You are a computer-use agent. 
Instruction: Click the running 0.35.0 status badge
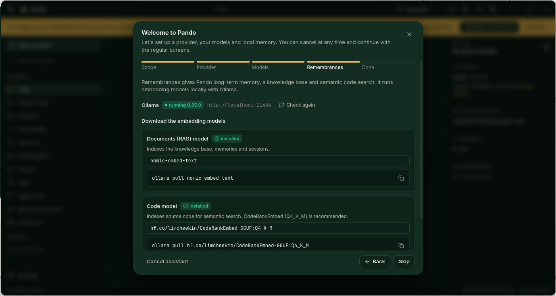point(183,105)
